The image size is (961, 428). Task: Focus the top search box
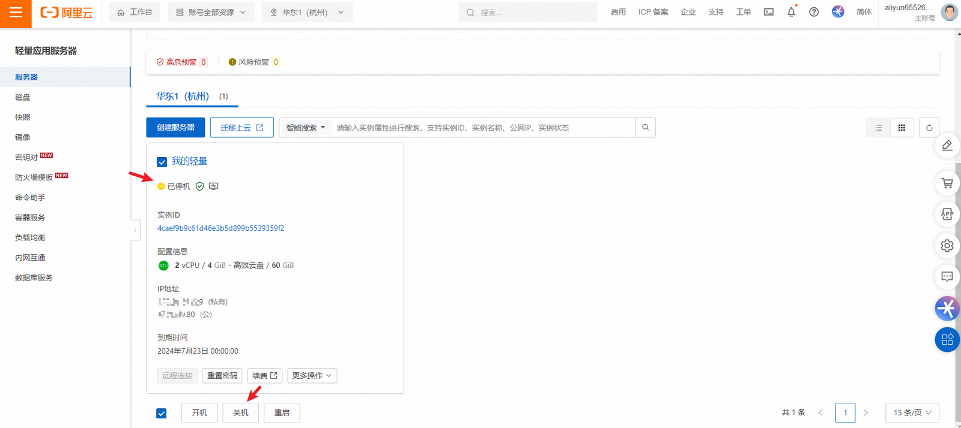(528, 12)
